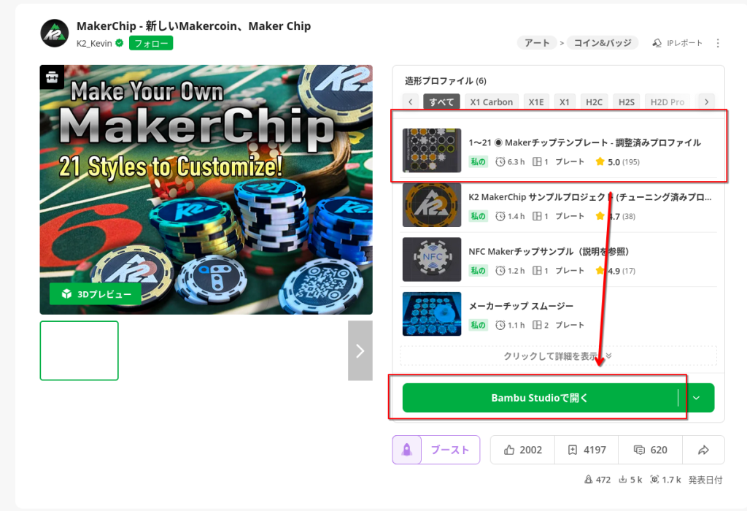Toggle the green フォロー follow button
This screenshot has width=747, height=511.
tap(151, 43)
